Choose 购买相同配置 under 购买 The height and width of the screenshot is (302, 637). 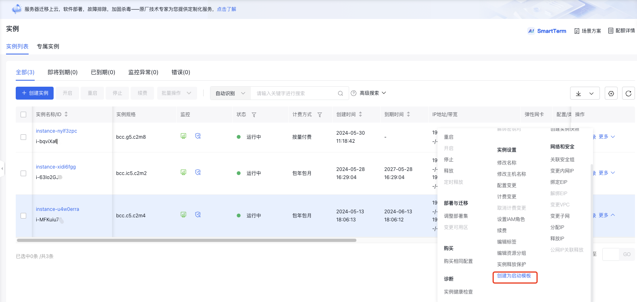coord(458,261)
